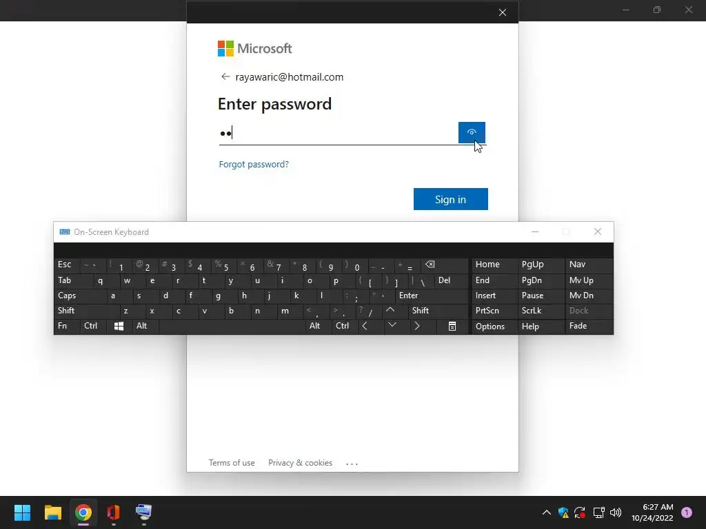Toggle password visibility eye icon
This screenshot has width=706, height=529.
pos(472,132)
